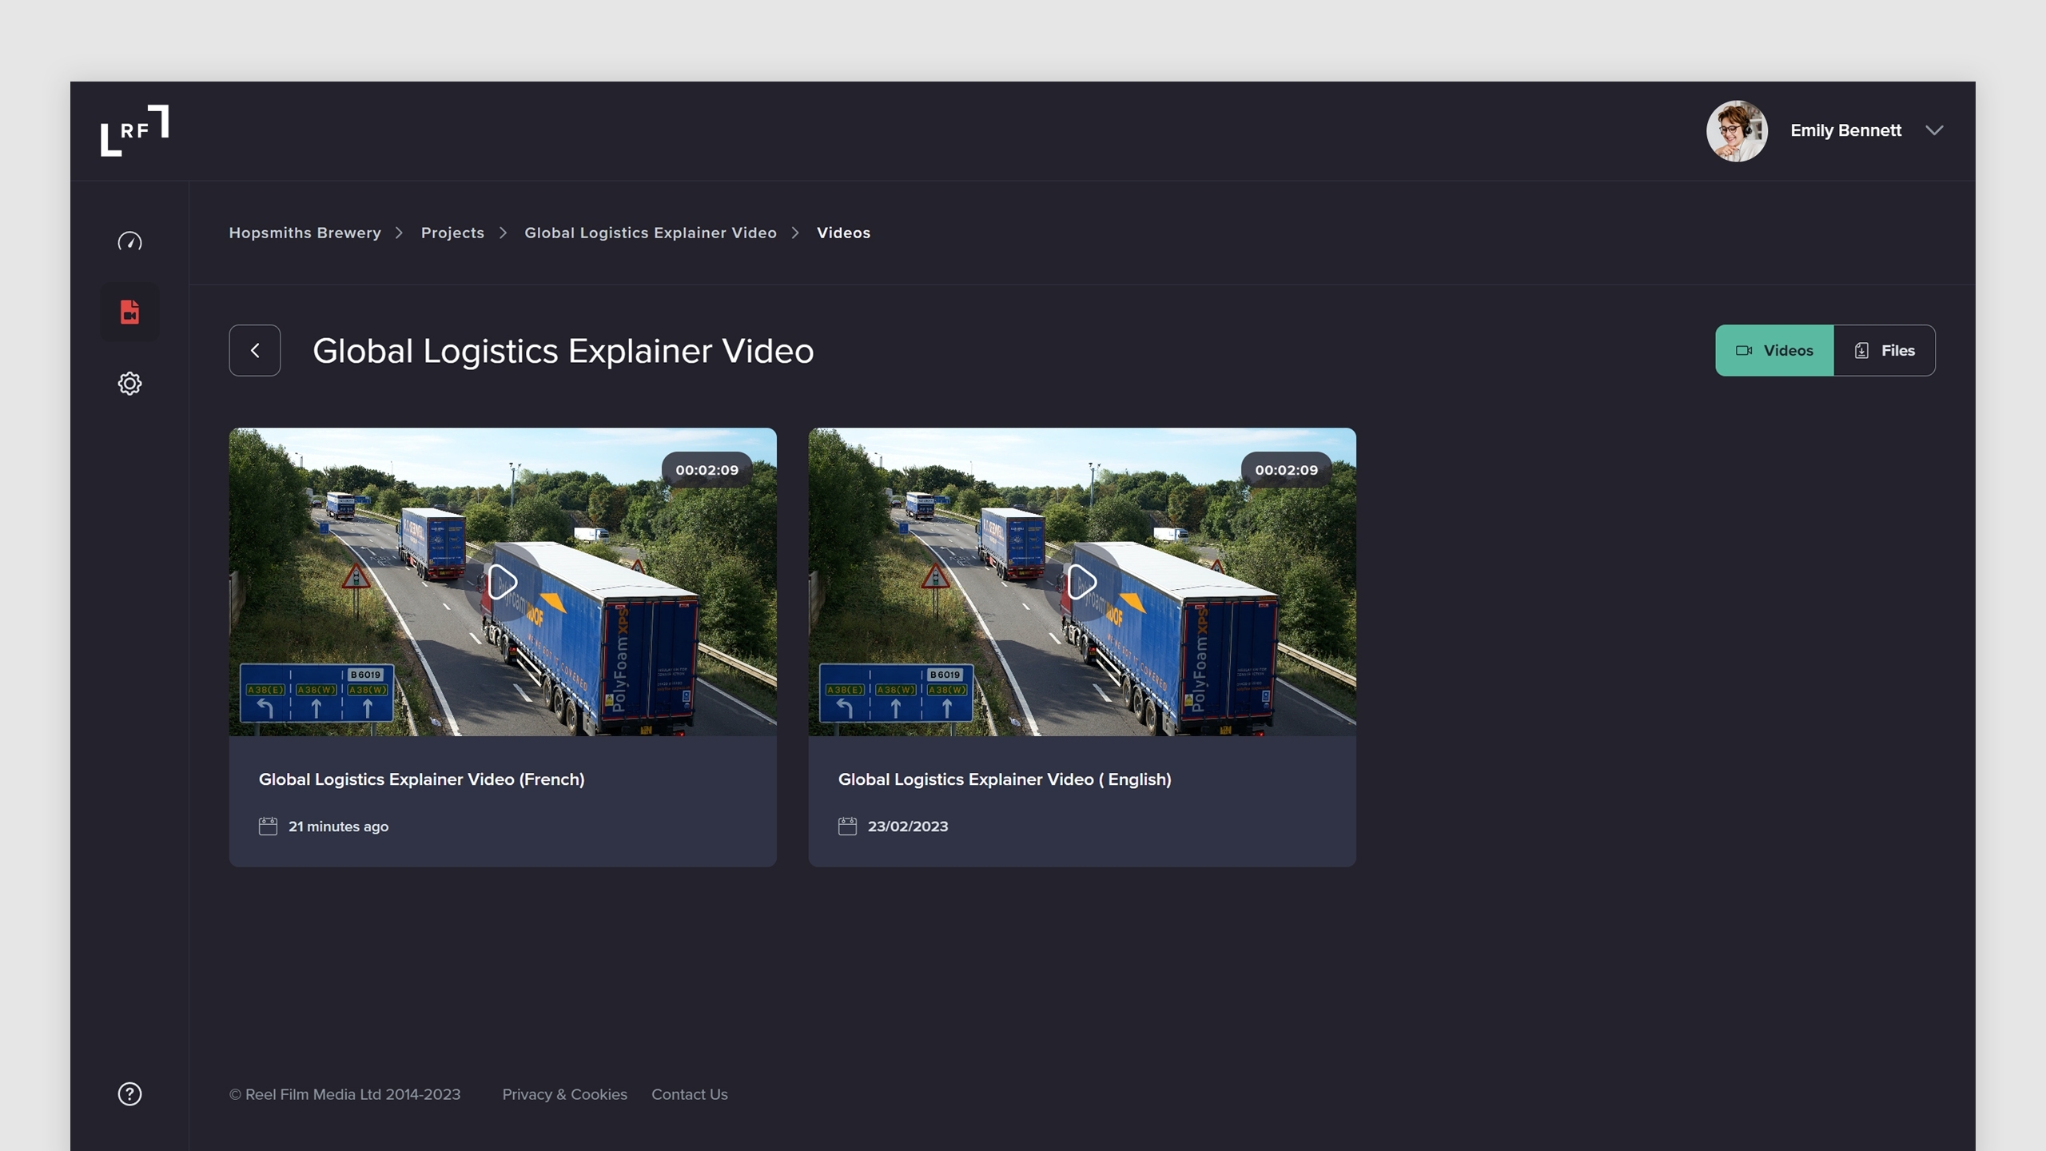Click Contact Us in footer

[x=689, y=1093]
